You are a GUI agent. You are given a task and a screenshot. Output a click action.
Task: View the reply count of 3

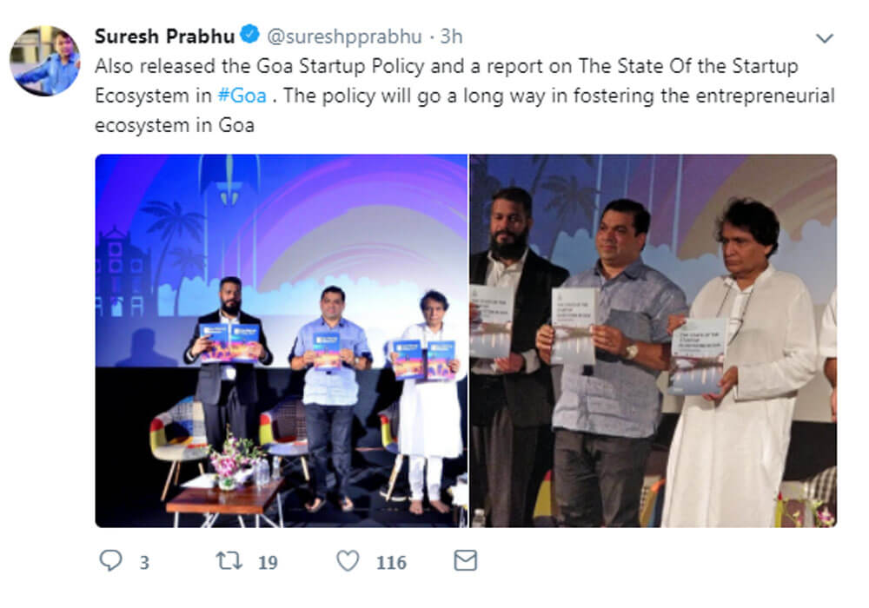(144, 563)
